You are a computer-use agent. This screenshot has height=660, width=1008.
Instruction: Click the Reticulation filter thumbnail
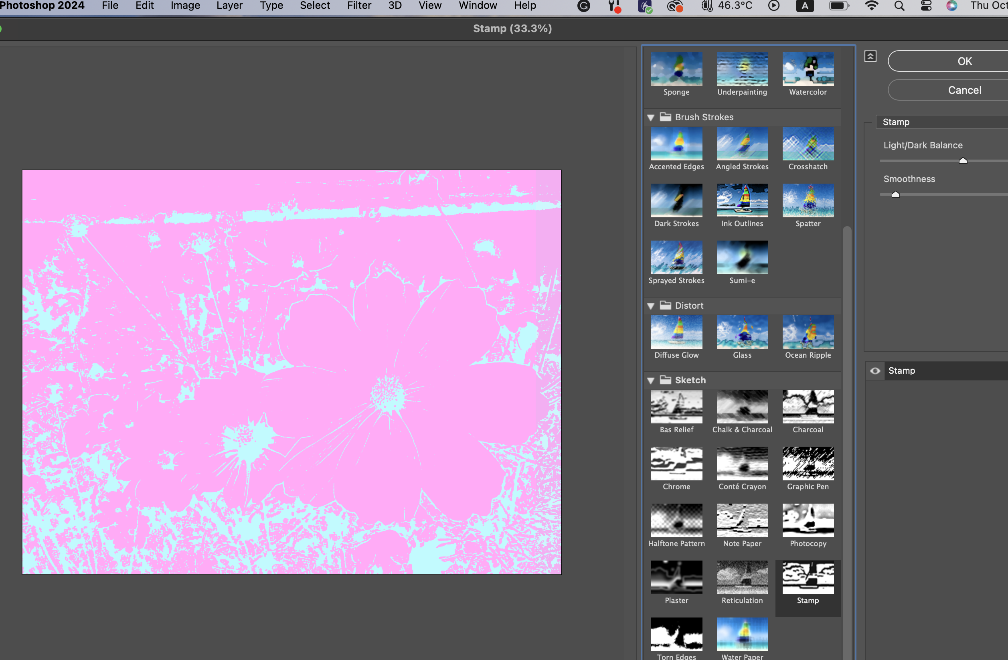click(742, 578)
